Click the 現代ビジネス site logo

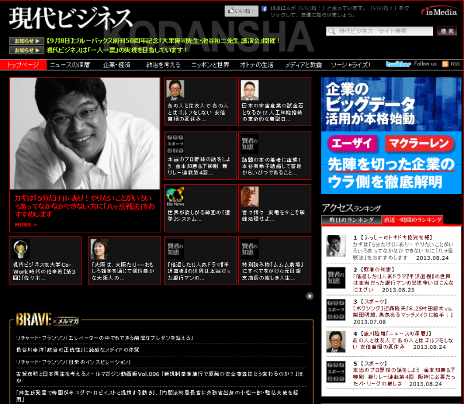pos(71,18)
